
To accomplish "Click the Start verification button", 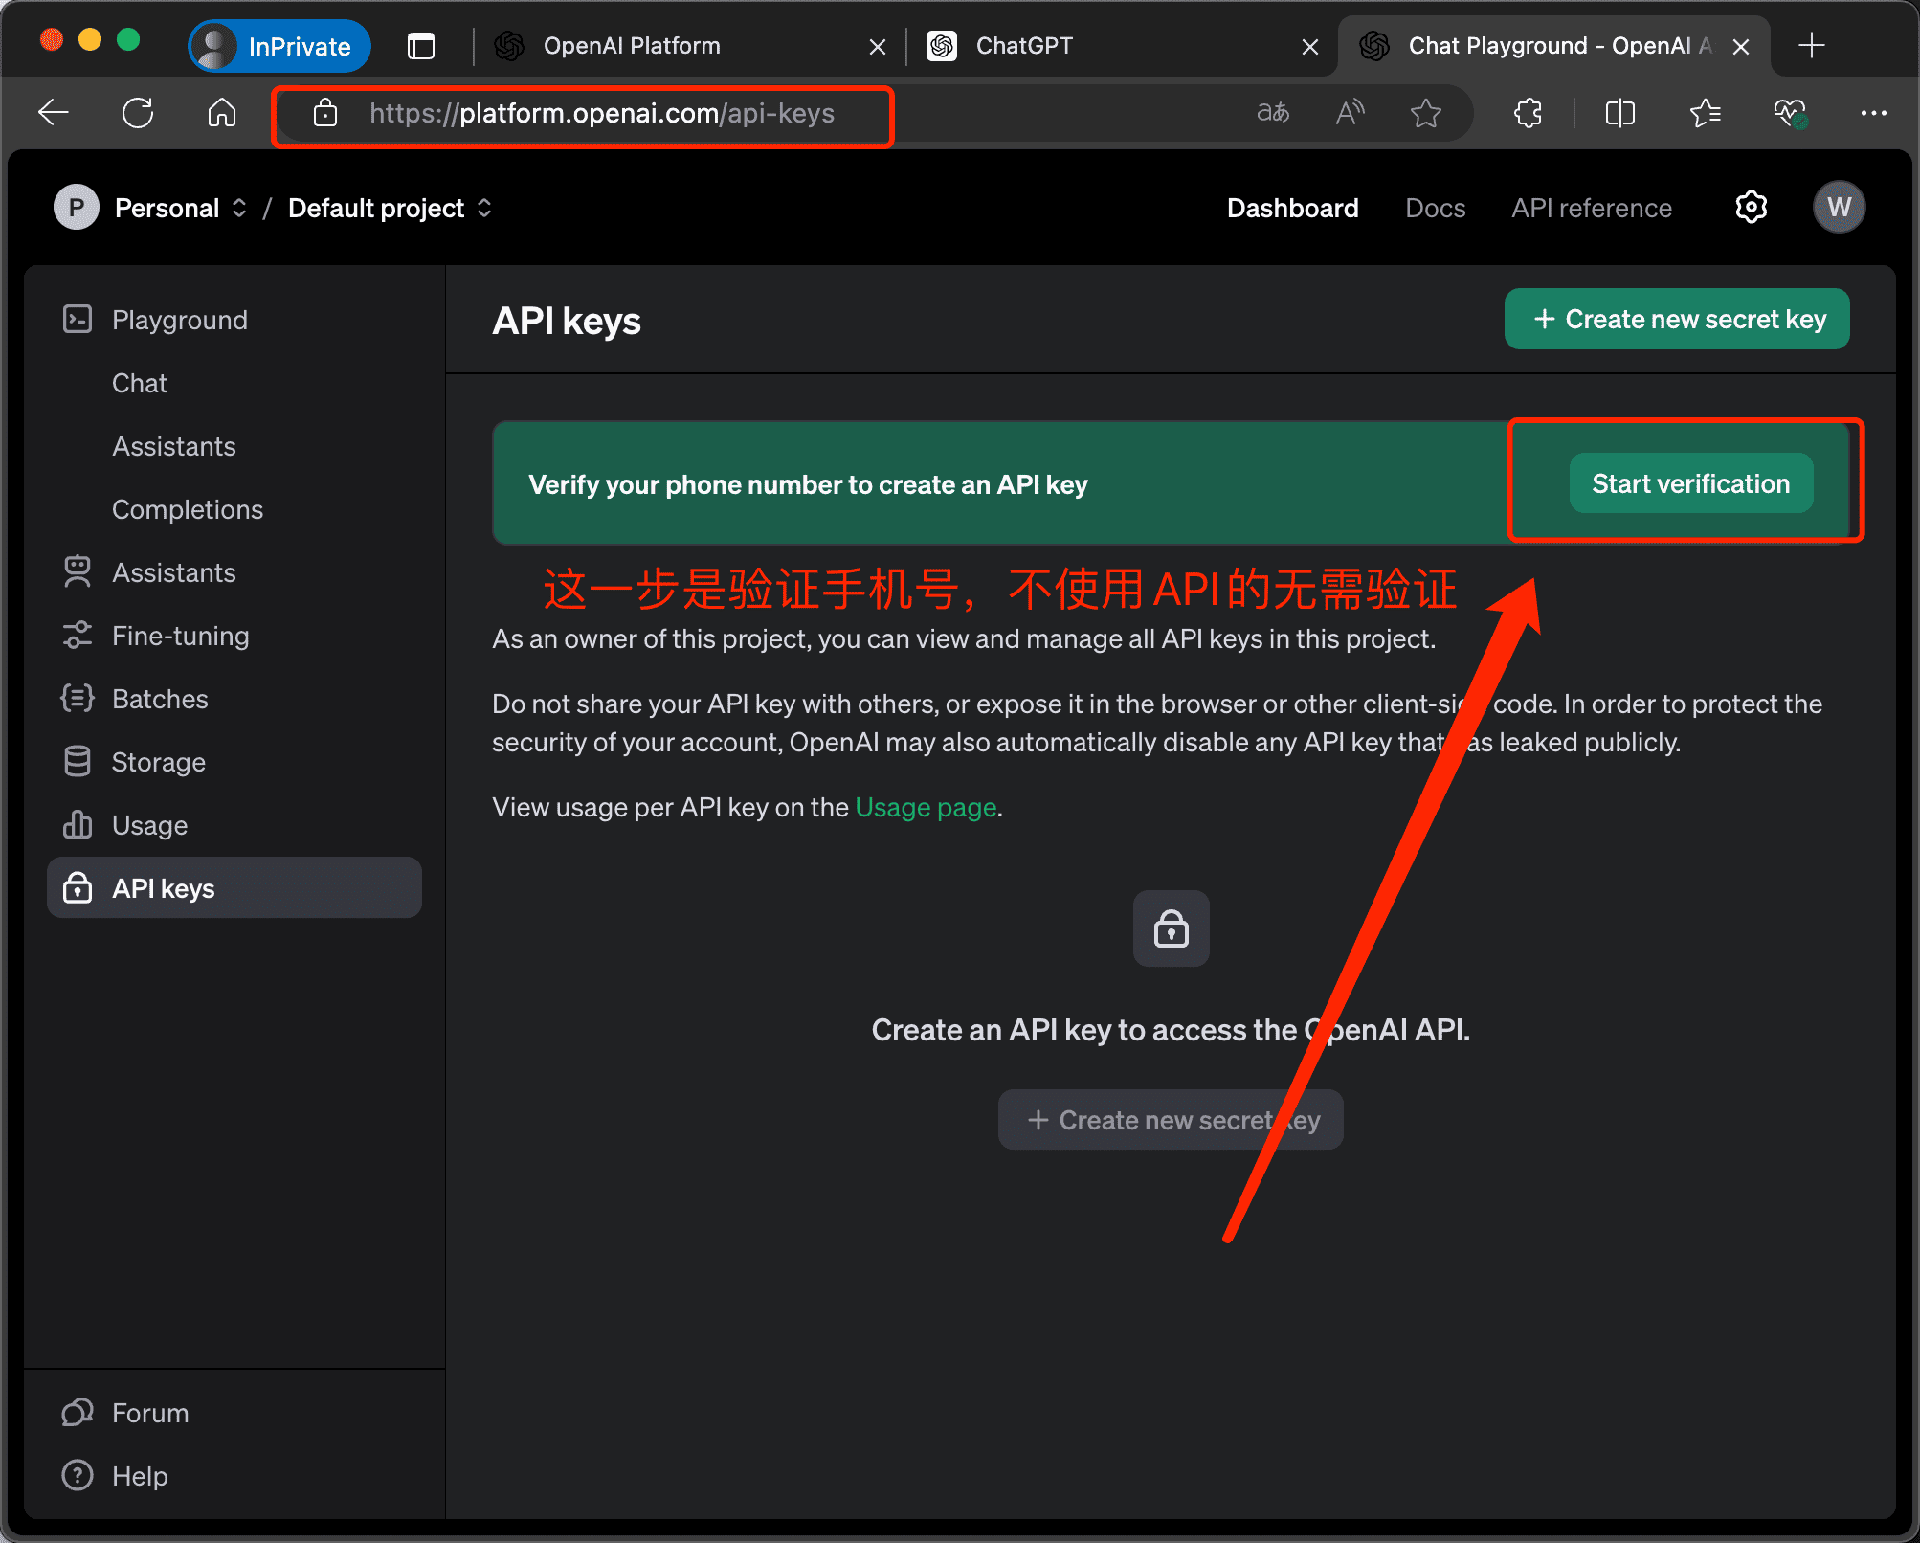I will click(1690, 483).
